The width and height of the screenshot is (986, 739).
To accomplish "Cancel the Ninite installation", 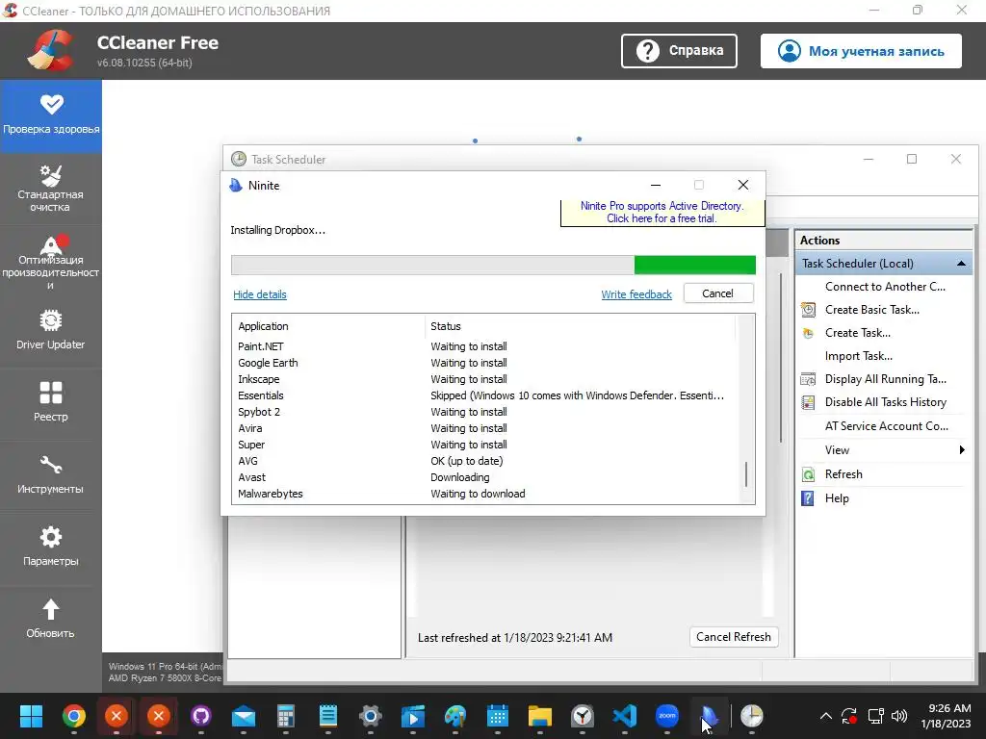I will coord(717,293).
